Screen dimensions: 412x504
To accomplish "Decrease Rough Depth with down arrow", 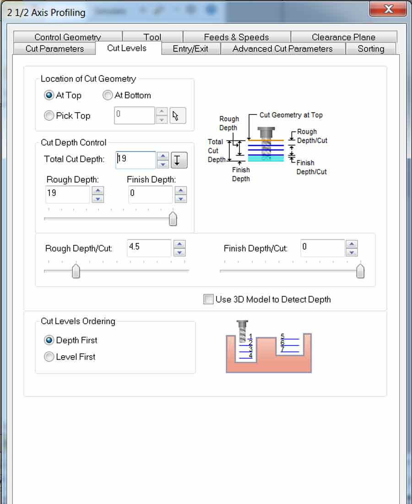I will tap(98, 199).
